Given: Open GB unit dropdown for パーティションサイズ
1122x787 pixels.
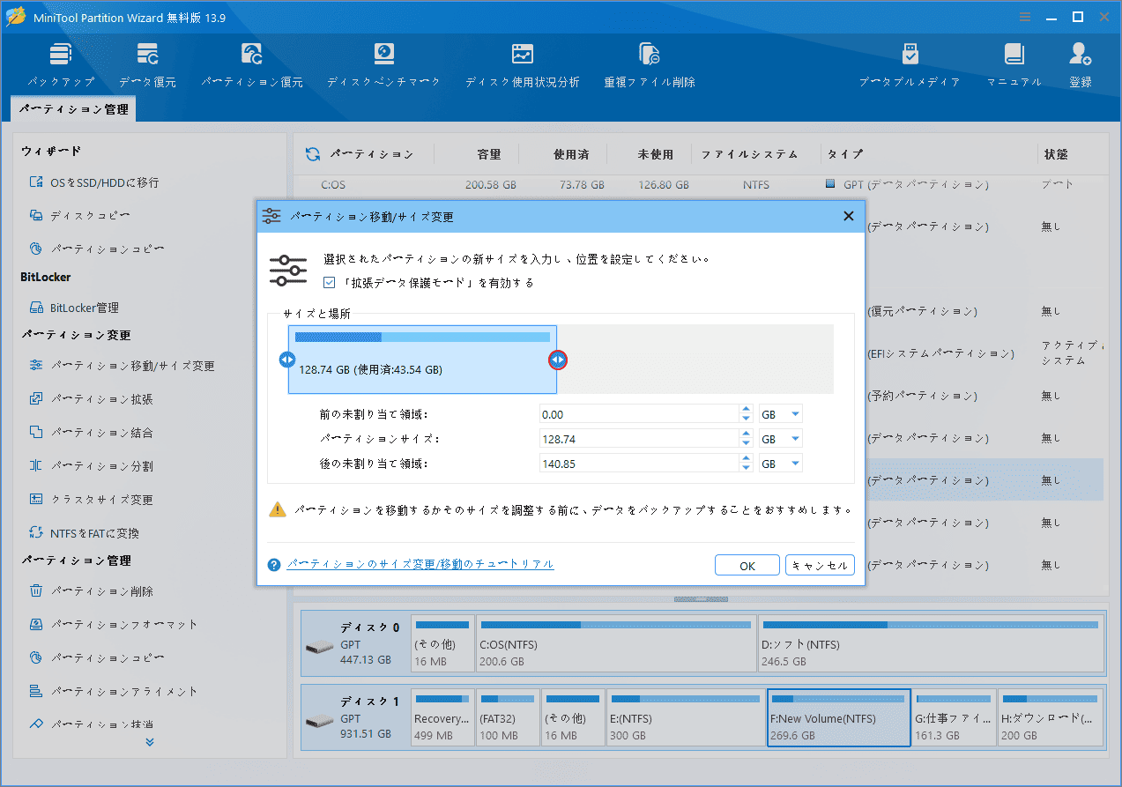Looking at the screenshot, I should [x=781, y=439].
